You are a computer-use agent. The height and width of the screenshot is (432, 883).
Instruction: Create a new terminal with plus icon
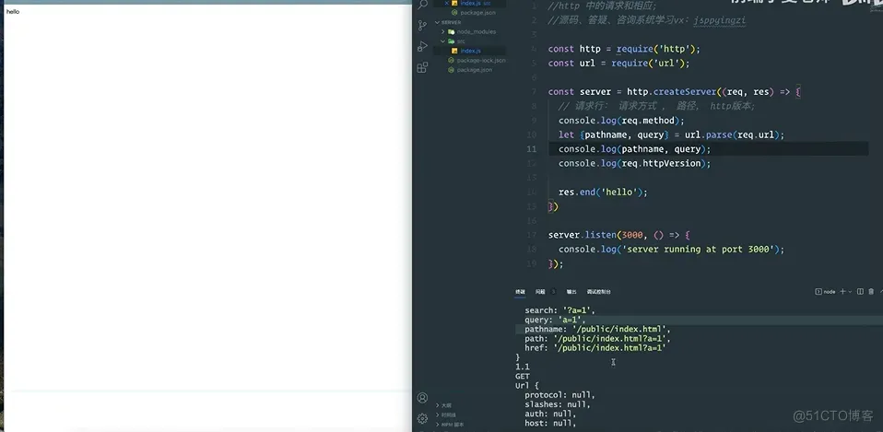[843, 291]
